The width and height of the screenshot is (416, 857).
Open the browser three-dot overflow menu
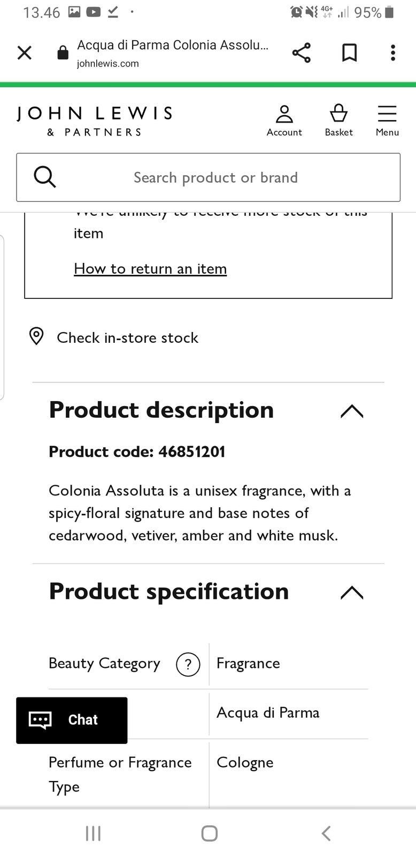pyautogui.click(x=393, y=52)
